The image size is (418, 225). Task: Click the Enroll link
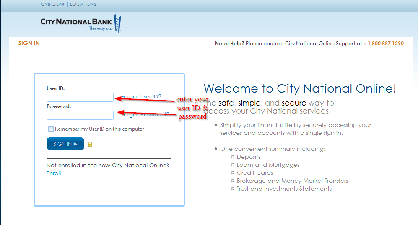(54, 173)
